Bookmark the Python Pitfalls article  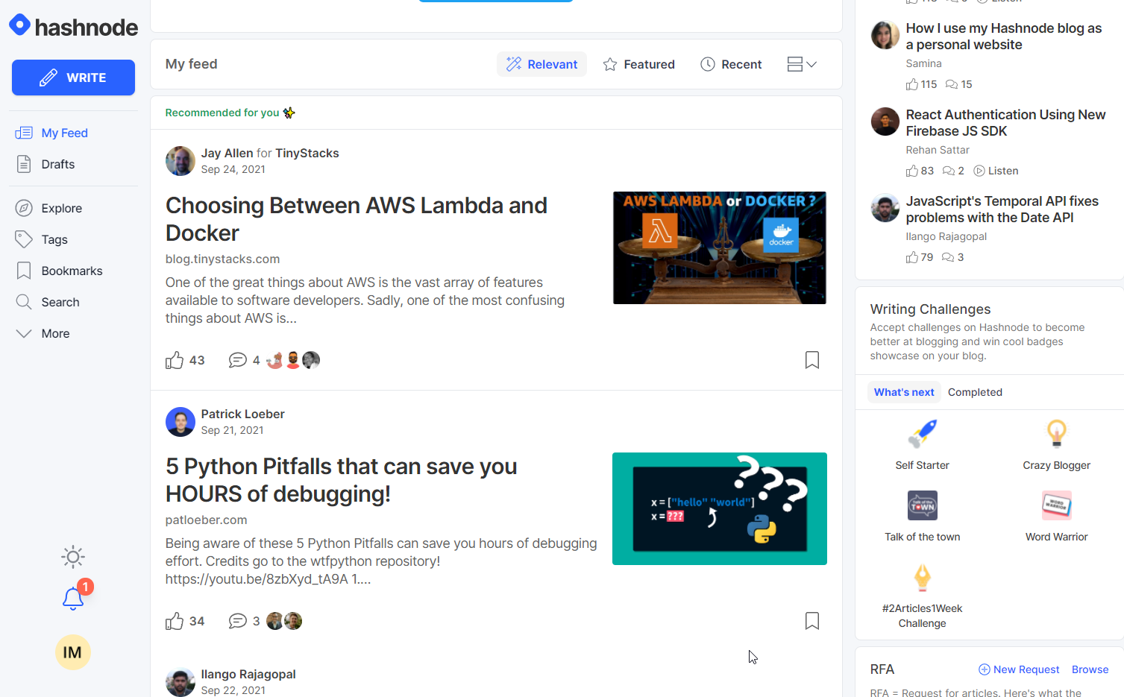tap(812, 621)
